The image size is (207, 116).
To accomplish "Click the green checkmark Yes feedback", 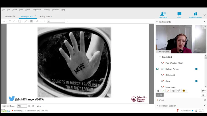I will coord(163,91).
